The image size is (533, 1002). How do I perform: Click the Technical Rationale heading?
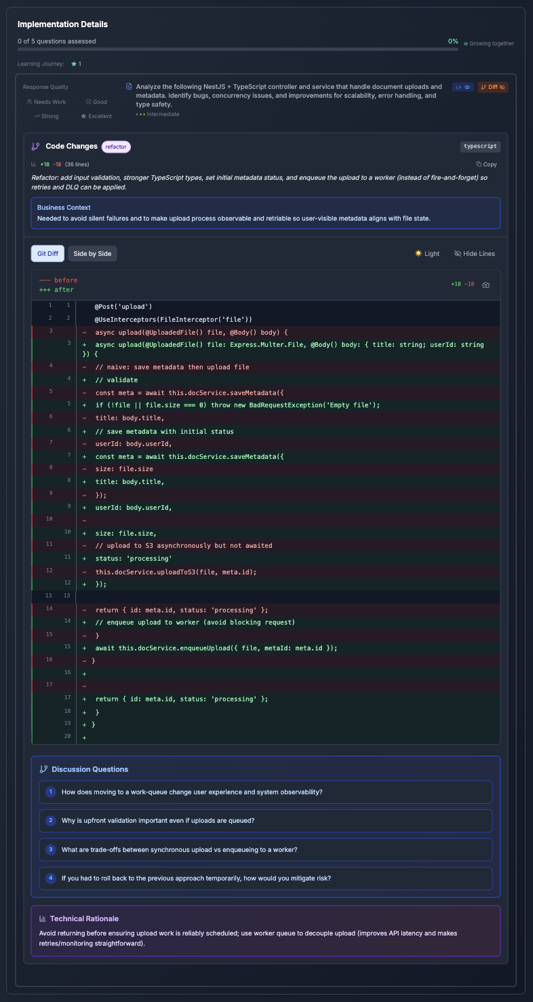84,918
